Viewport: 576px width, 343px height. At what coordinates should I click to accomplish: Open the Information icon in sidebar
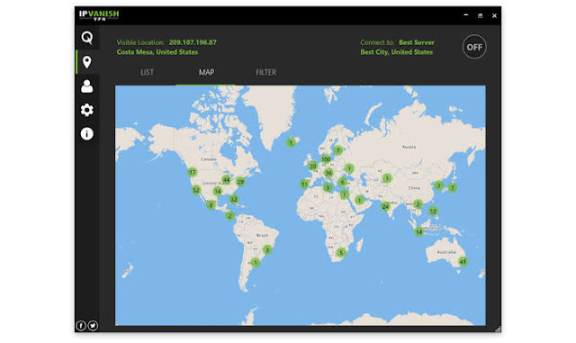pyautogui.click(x=87, y=134)
